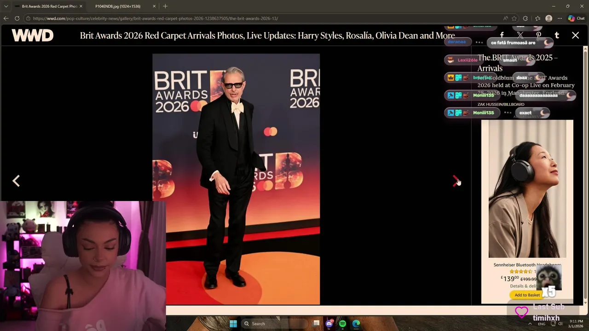Click the Brit Awards 2026 gallery title
Screen dimensions: 589x331
tap(267, 35)
